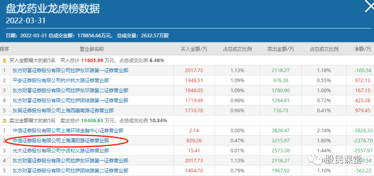
Task: Click the folder icon beside 买入金额最大的前5名
Action: tap(4, 61)
